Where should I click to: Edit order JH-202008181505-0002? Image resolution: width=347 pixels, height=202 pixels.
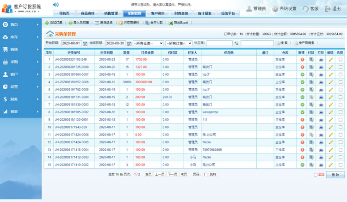click(331, 112)
